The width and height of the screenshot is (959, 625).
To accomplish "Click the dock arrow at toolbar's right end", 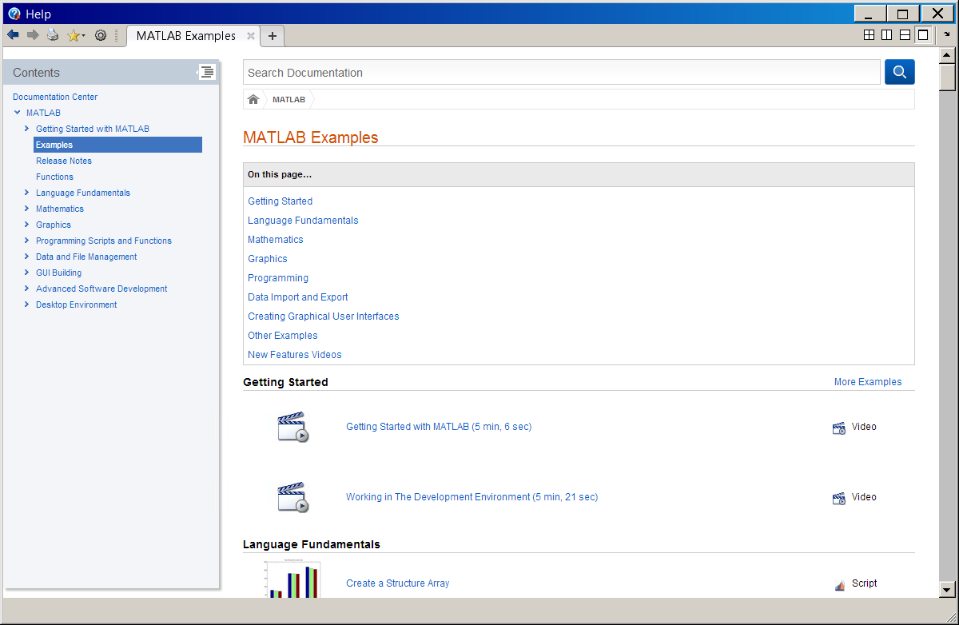I will pyautogui.click(x=947, y=35).
